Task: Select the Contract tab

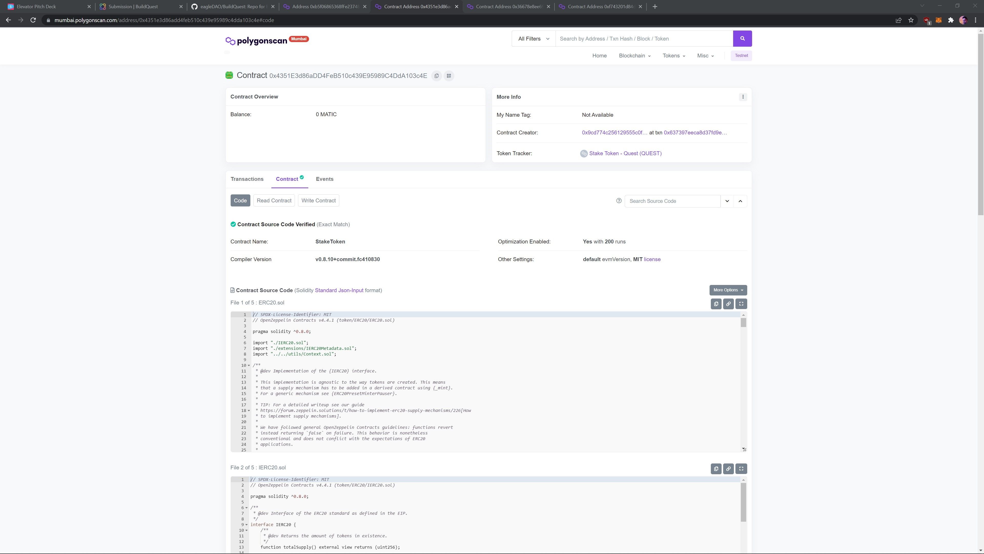Action: tap(289, 179)
